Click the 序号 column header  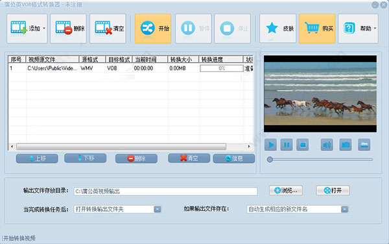[x=17, y=60]
